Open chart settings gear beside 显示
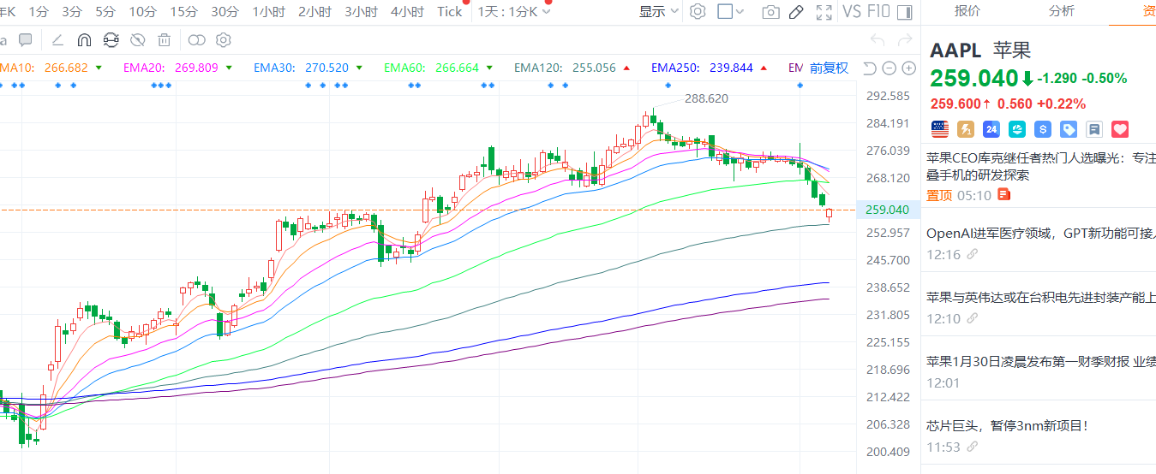Viewport: 1156px width, 474px height. [x=698, y=12]
